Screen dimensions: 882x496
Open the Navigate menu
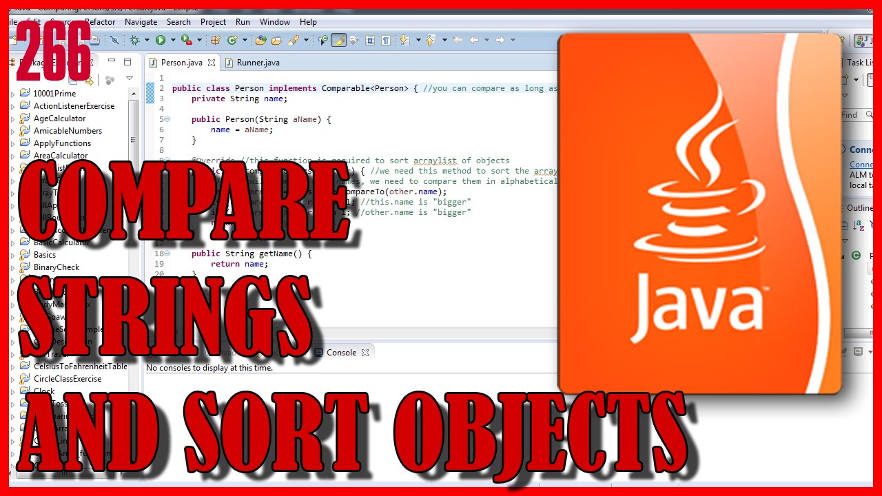[141, 22]
